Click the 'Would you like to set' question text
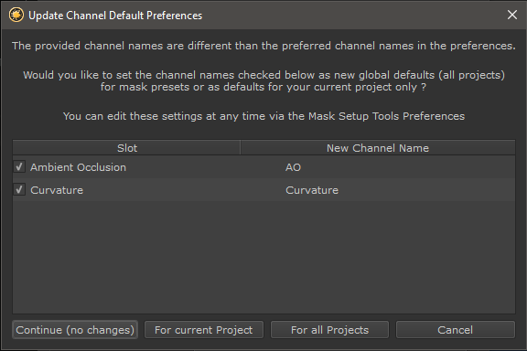The width and height of the screenshot is (527, 351). (263, 81)
